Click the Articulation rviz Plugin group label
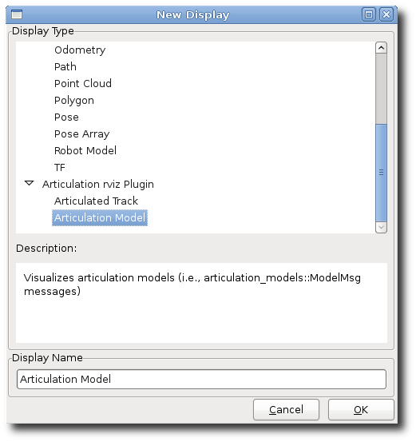Viewport: 416px width, 442px height. [x=98, y=185]
